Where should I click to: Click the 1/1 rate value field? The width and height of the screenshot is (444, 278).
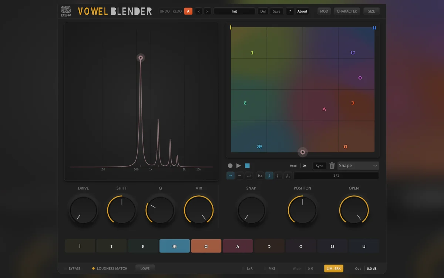coord(336,176)
